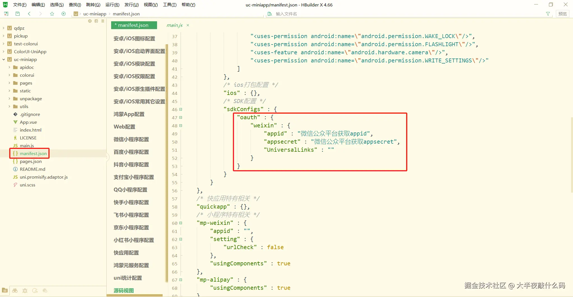Viewport: 573px width, 297px height.
Task: Click the collapse-all icon in project panel
Action: pos(96,21)
